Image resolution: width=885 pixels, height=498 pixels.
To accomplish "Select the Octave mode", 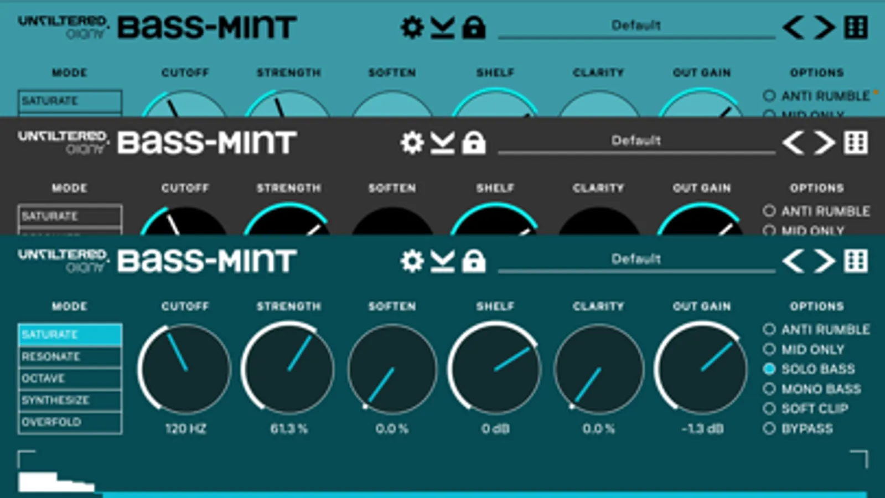I will tap(70, 378).
